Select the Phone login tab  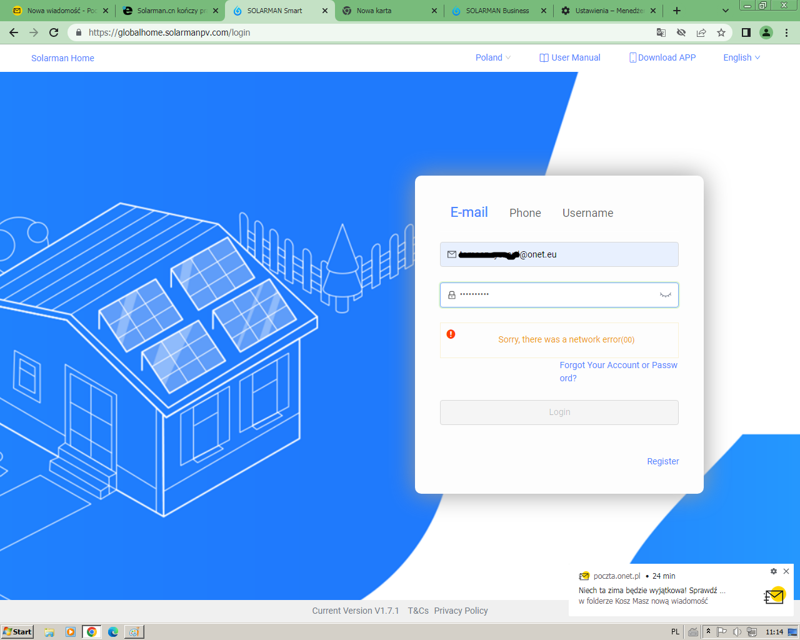[x=525, y=213]
